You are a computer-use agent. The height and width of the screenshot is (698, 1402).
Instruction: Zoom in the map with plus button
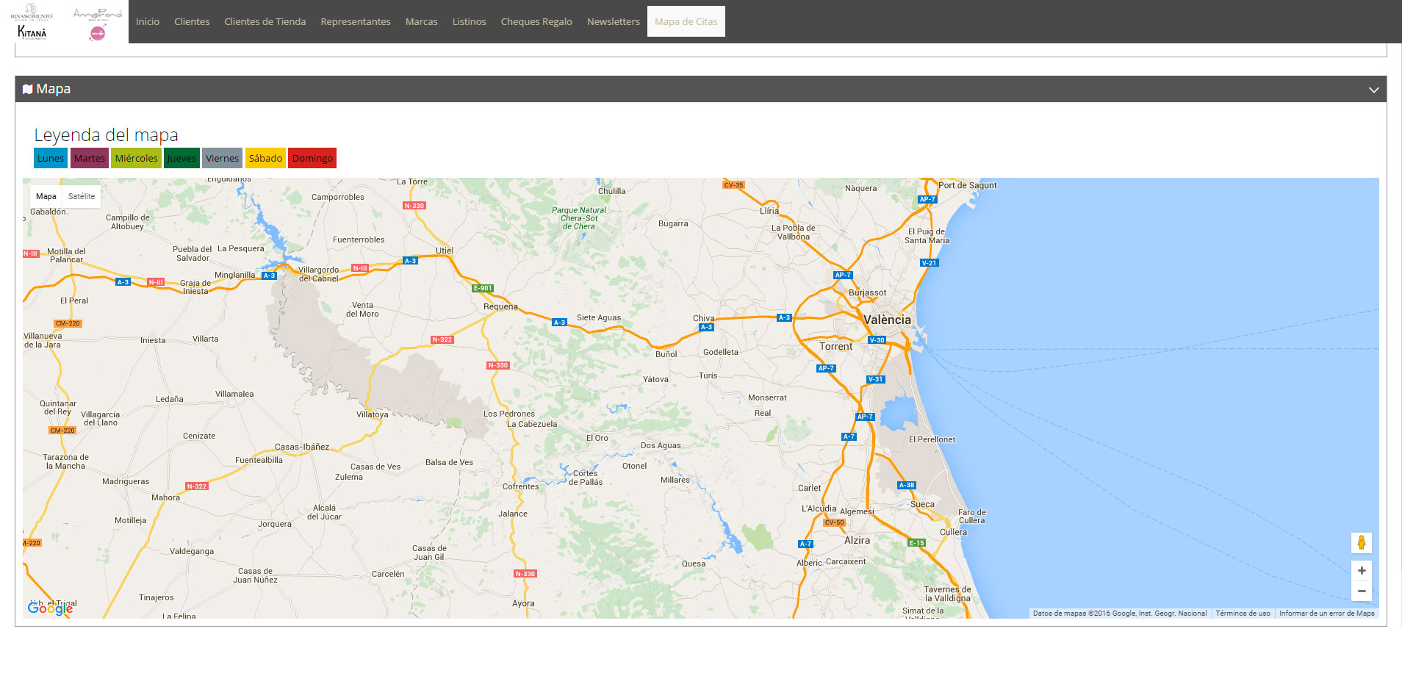(x=1361, y=571)
